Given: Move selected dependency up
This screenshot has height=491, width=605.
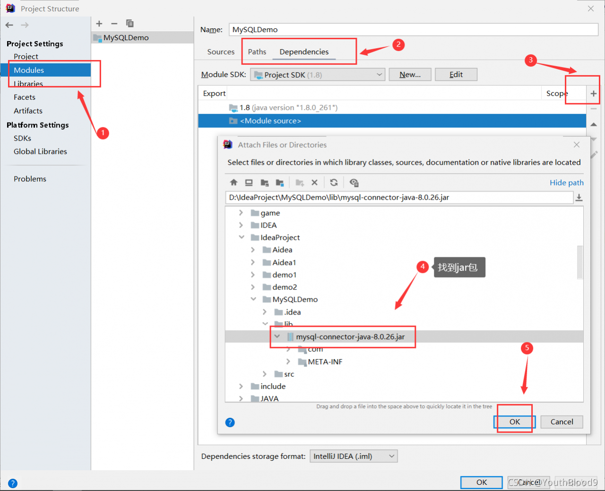Looking at the screenshot, I should 594,124.
